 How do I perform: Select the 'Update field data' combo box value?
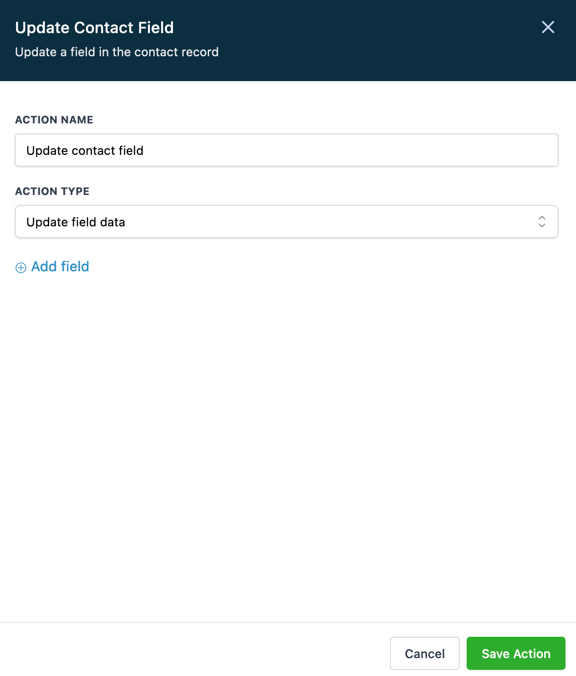pyautogui.click(x=76, y=222)
